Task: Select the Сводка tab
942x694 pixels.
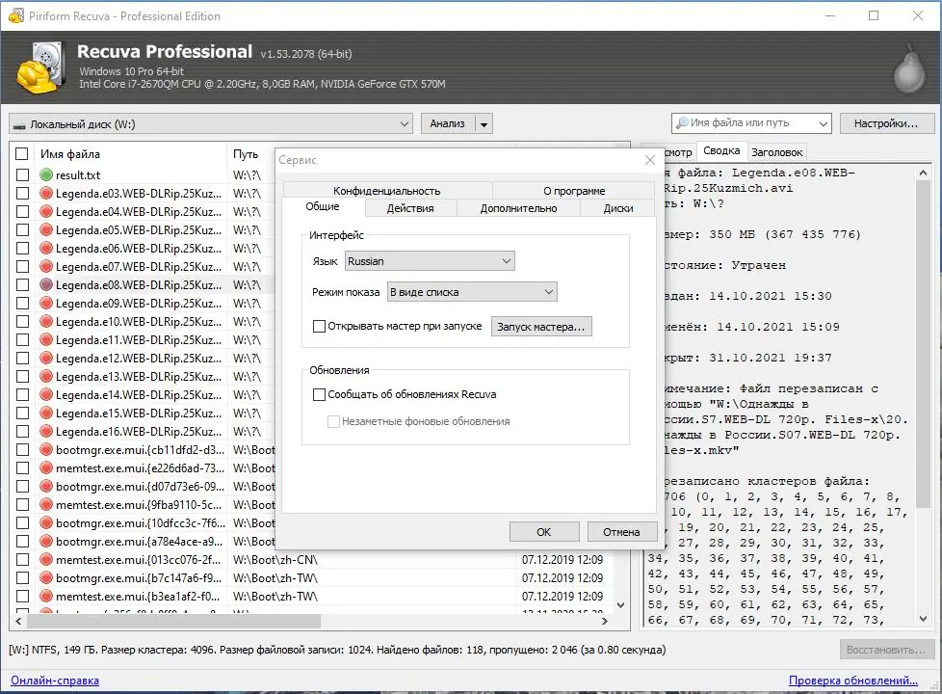Action: pos(720,151)
